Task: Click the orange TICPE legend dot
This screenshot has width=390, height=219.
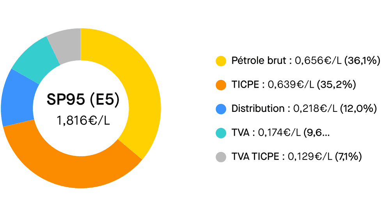Action: pyautogui.click(x=221, y=85)
